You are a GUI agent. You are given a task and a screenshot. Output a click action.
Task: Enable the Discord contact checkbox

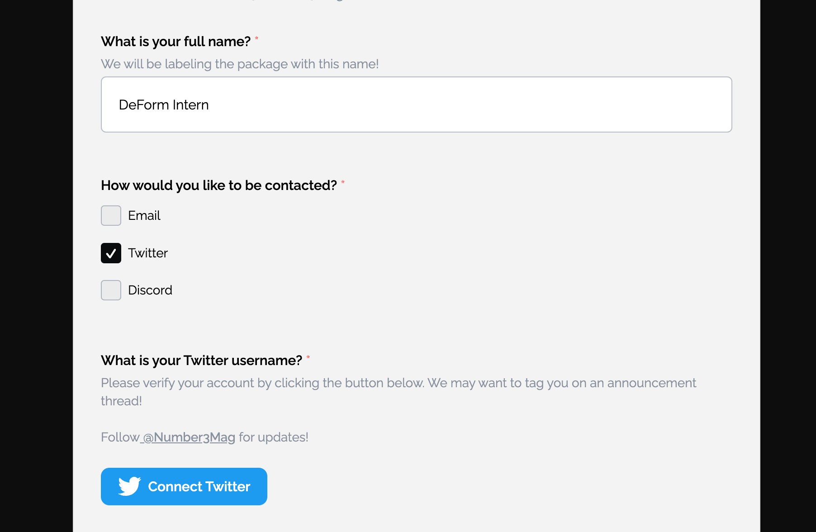point(111,290)
